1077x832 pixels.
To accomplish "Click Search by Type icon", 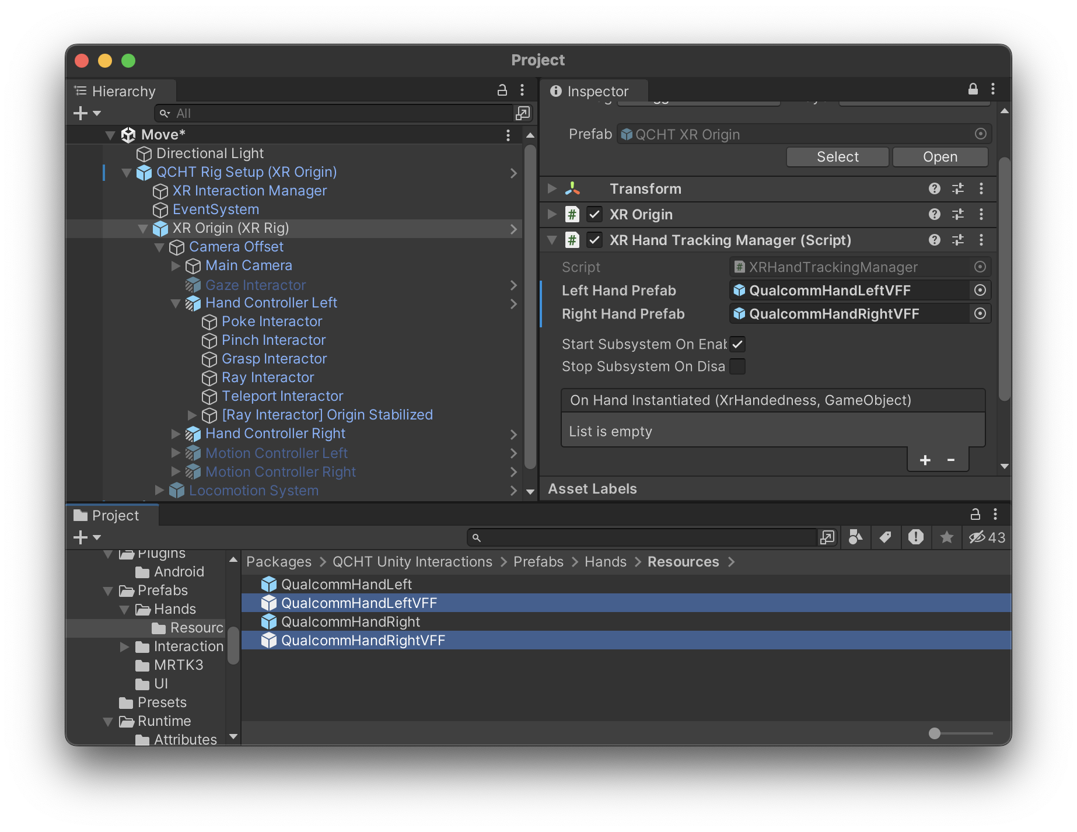I will (x=856, y=537).
